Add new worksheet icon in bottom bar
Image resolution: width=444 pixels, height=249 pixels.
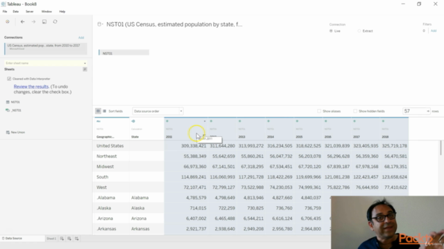click(x=62, y=239)
